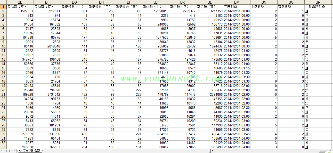The width and height of the screenshot is (333, 153).
Task: Select row 10 header
Action: point(3,46)
